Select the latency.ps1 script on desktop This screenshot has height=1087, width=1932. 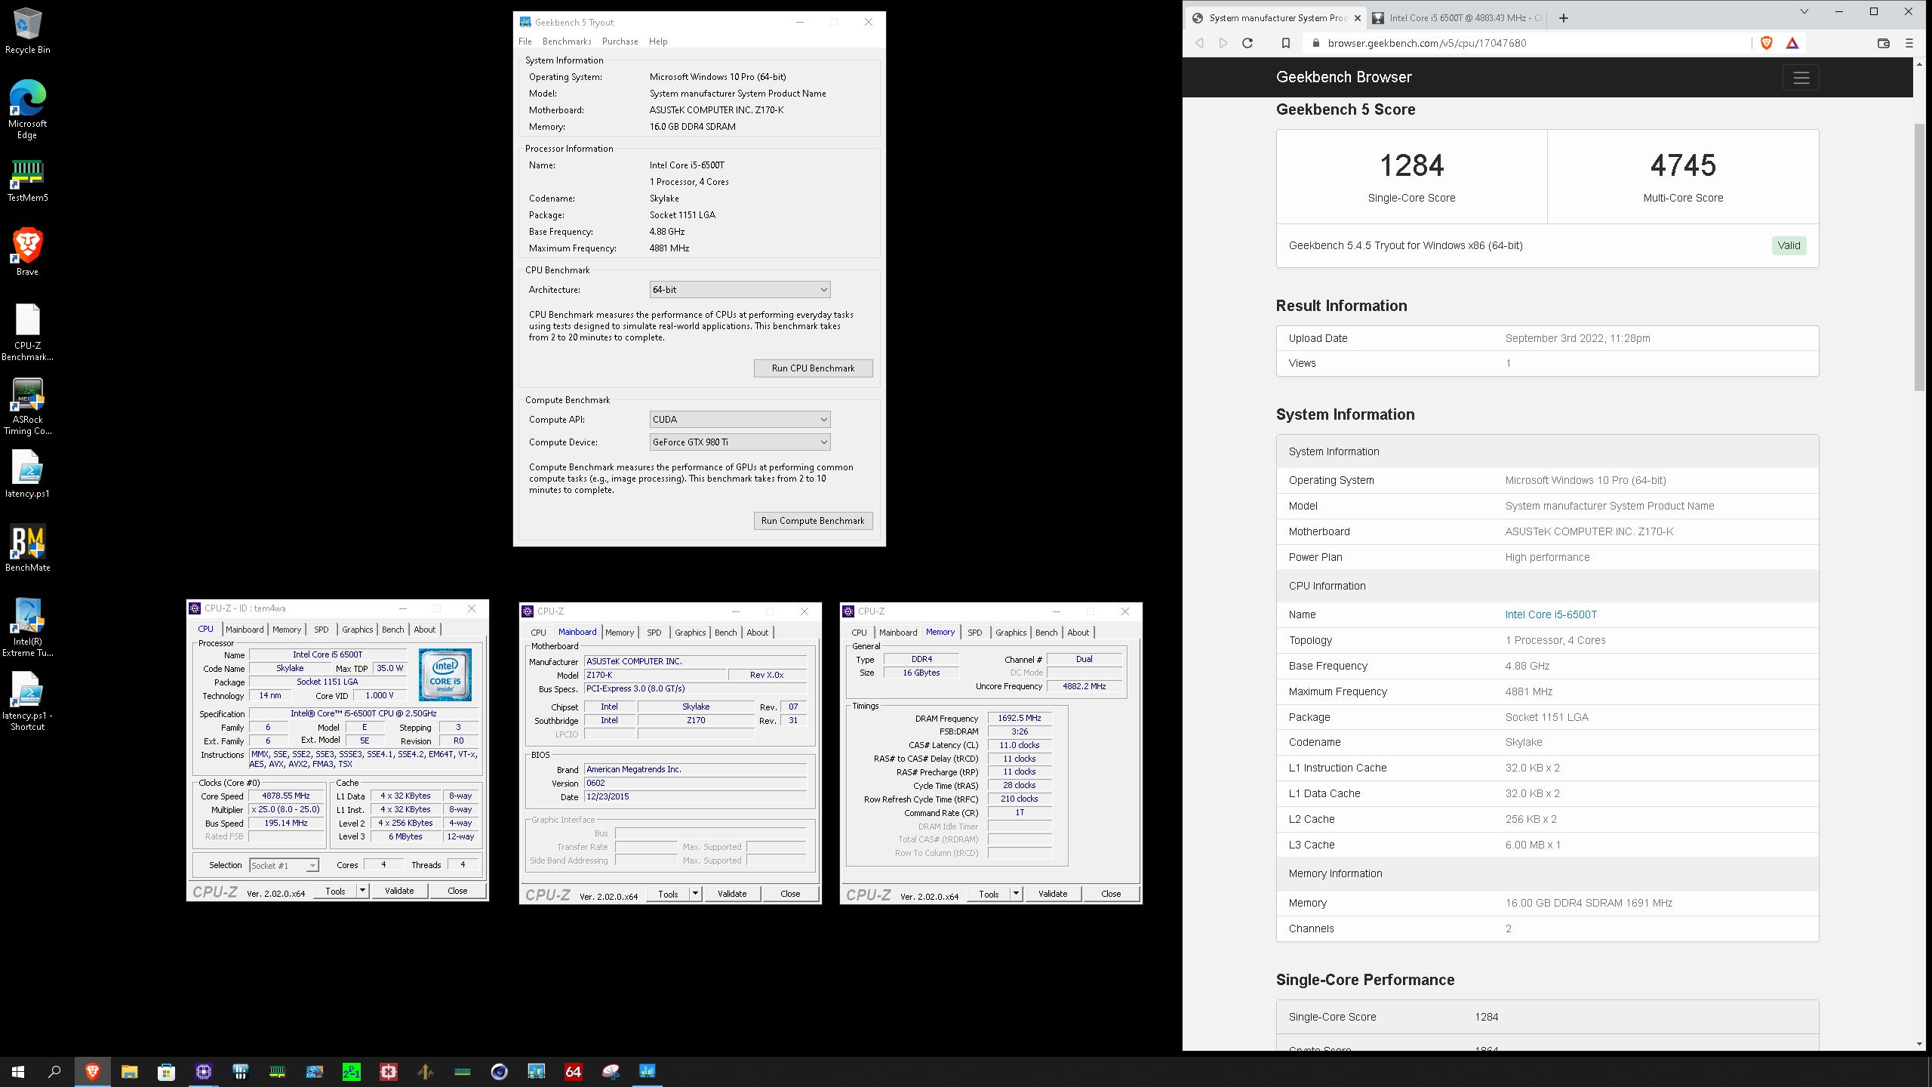click(28, 474)
